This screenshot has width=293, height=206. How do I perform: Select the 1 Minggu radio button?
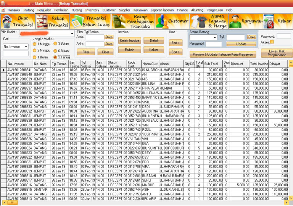(x=35, y=44)
